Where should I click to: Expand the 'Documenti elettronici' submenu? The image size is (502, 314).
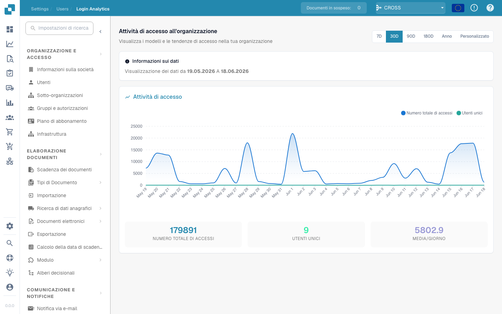click(100, 221)
